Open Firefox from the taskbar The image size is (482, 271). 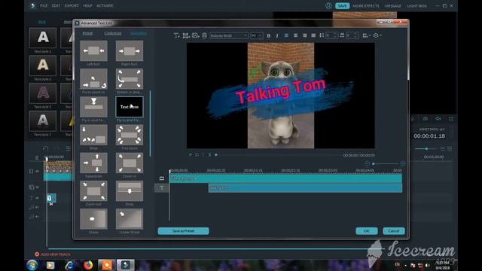coord(88,265)
